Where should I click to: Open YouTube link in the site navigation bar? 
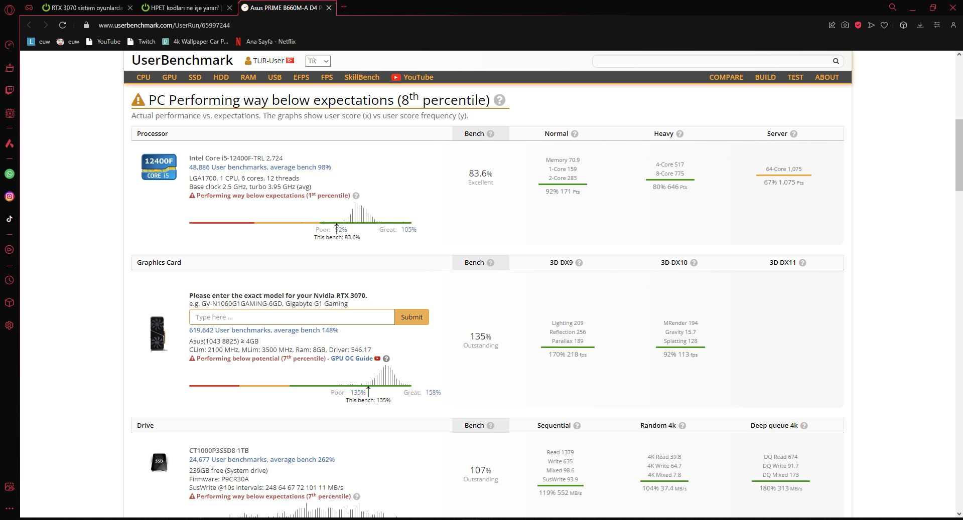tap(412, 77)
